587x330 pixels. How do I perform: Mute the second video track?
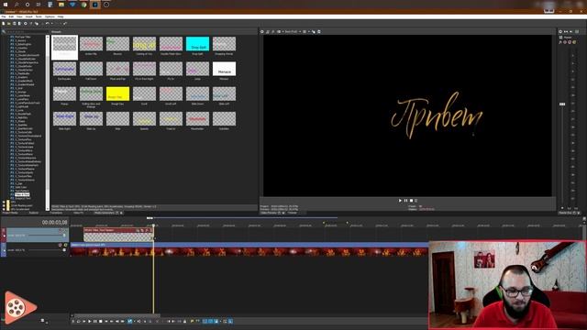click(x=60, y=245)
